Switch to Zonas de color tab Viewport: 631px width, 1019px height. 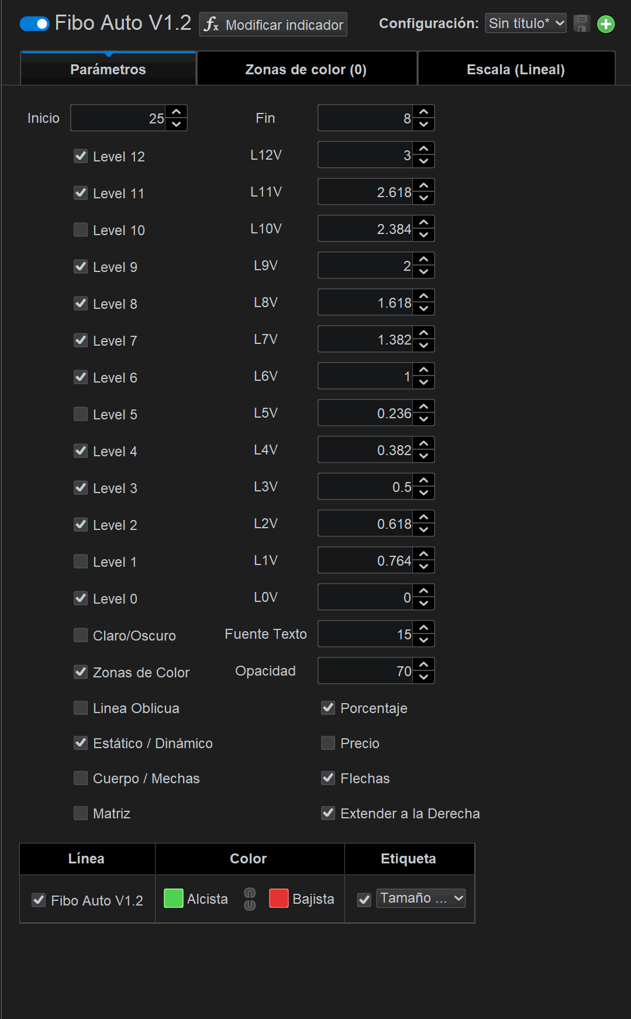point(306,70)
